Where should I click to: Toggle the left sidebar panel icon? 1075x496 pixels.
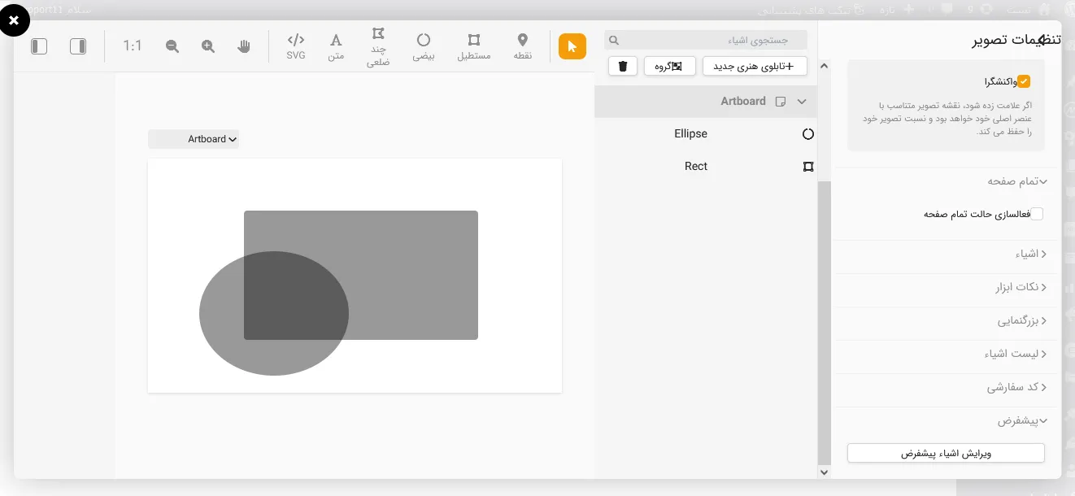click(x=39, y=46)
